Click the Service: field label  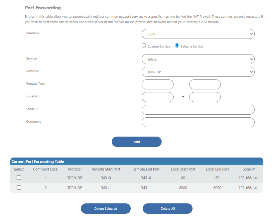pos(32,58)
